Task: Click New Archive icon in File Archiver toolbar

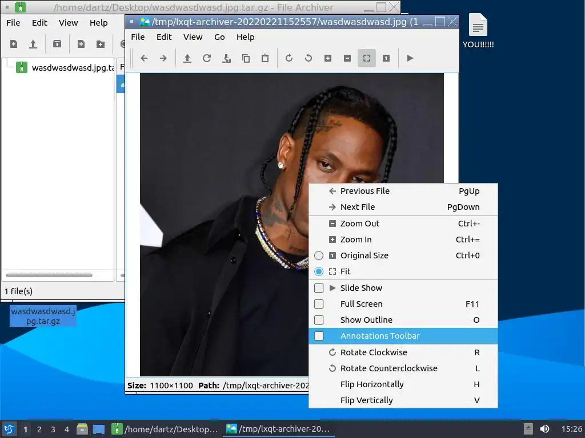Action: (x=14, y=44)
